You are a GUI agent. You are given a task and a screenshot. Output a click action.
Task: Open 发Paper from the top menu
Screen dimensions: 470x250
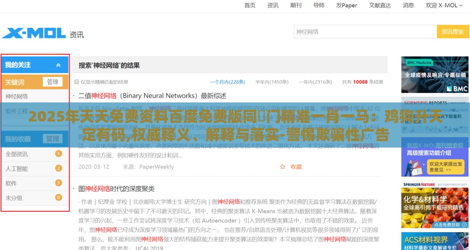click(x=346, y=5)
